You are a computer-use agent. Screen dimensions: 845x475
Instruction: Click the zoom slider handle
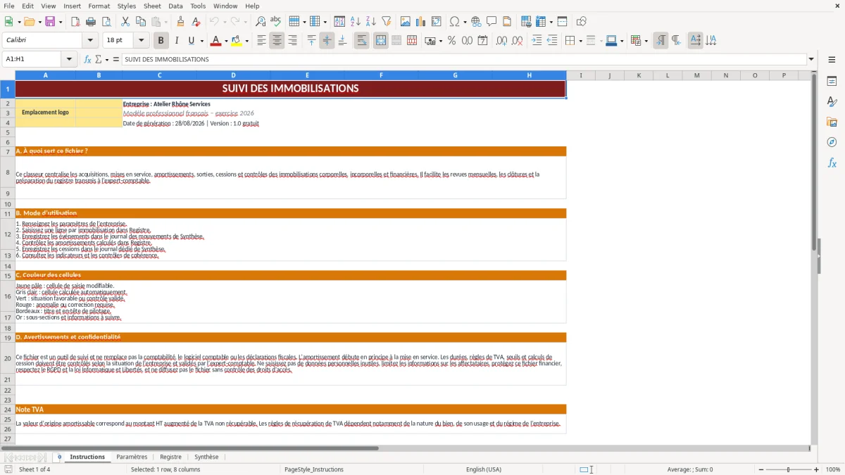[789, 469]
